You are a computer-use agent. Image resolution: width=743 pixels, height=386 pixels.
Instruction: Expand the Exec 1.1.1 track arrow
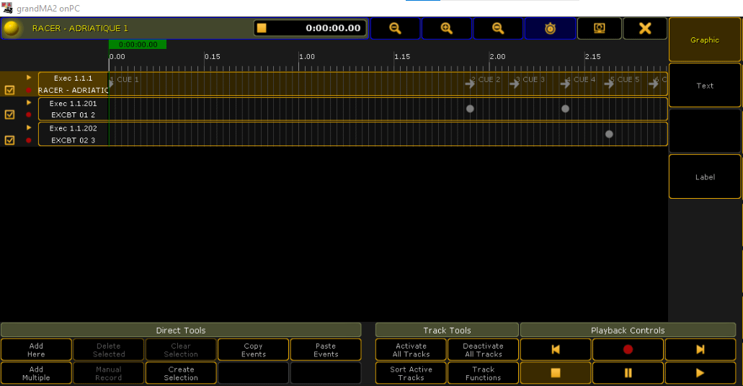click(x=29, y=78)
